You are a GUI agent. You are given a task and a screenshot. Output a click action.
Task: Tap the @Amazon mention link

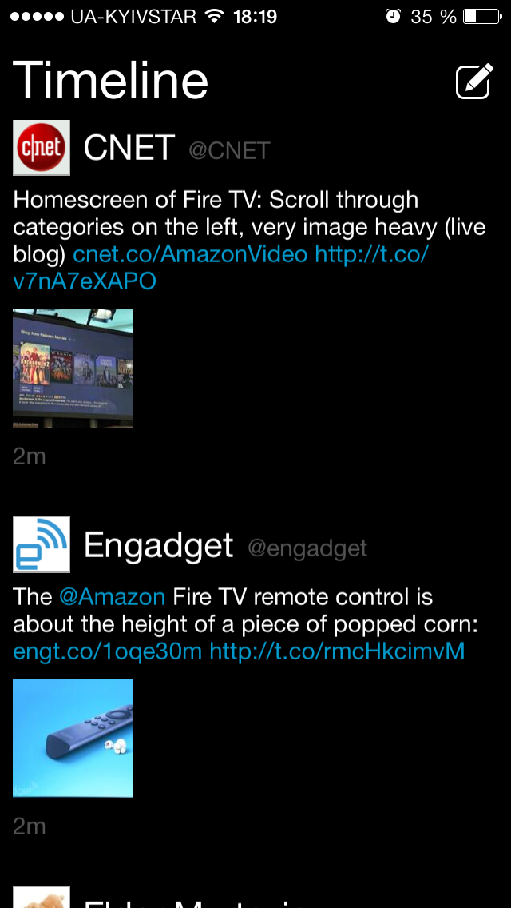pos(113,597)
